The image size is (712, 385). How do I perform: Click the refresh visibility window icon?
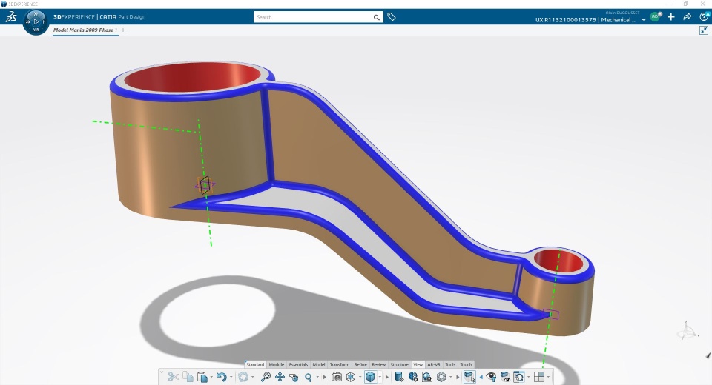[x=519, y=377]
